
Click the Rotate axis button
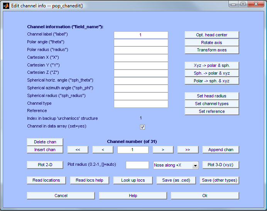tap(211, 43)
